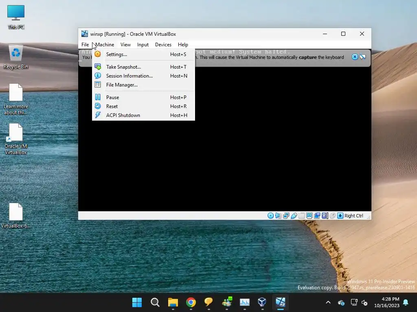Open the File menu
Screen dimensions: 417x312
coord(85,45)
